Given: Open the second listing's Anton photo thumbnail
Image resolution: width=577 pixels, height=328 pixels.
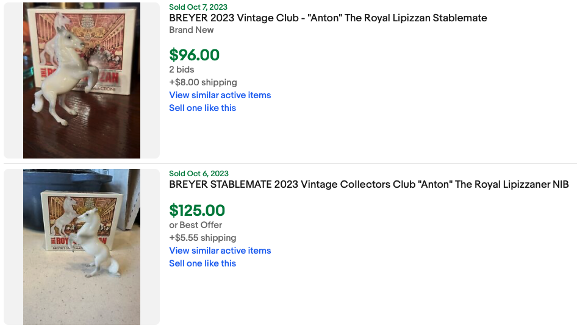Looking at the screenshot, I should 82,247.
